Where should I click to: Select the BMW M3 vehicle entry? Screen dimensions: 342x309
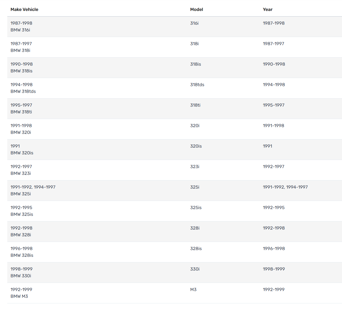19,296
